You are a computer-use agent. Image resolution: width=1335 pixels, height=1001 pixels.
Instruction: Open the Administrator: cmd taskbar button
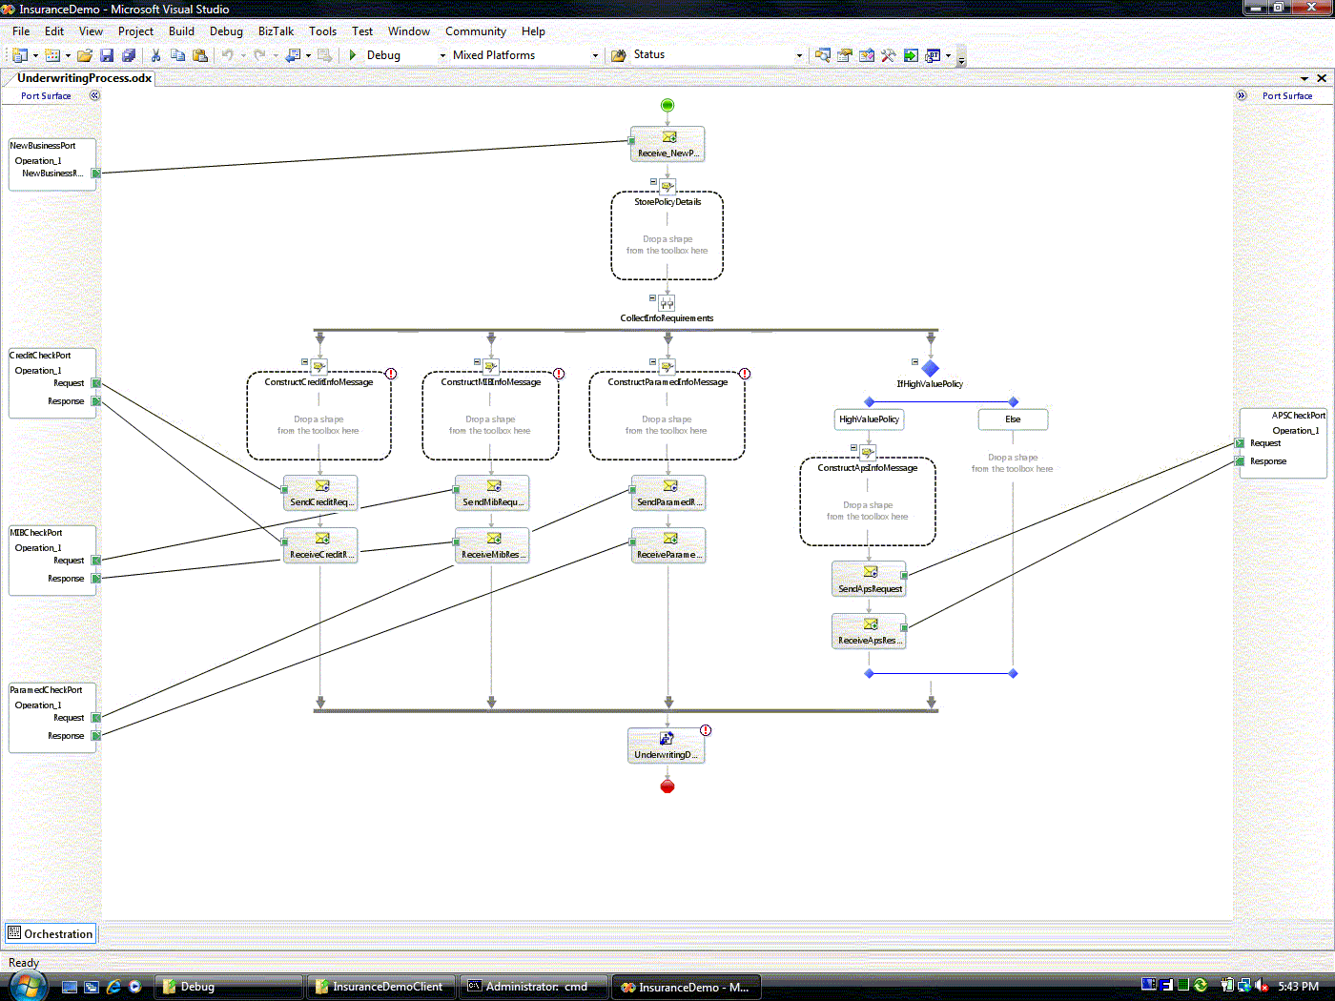535,987
